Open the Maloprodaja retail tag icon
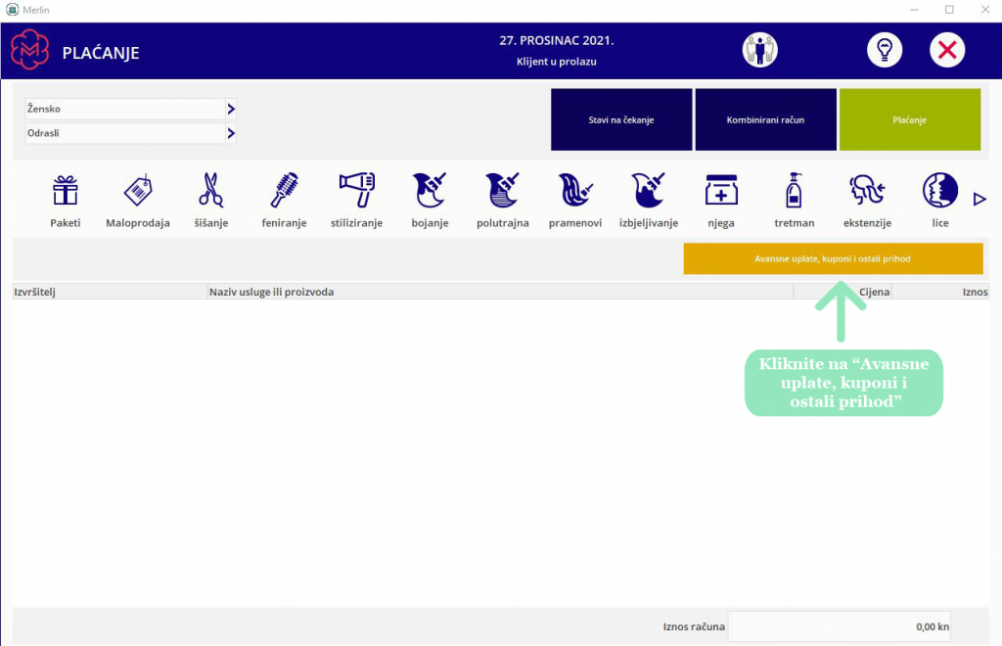 click(138, 191)
